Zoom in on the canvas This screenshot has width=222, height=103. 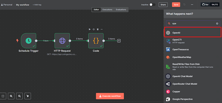tap(11, 96)
